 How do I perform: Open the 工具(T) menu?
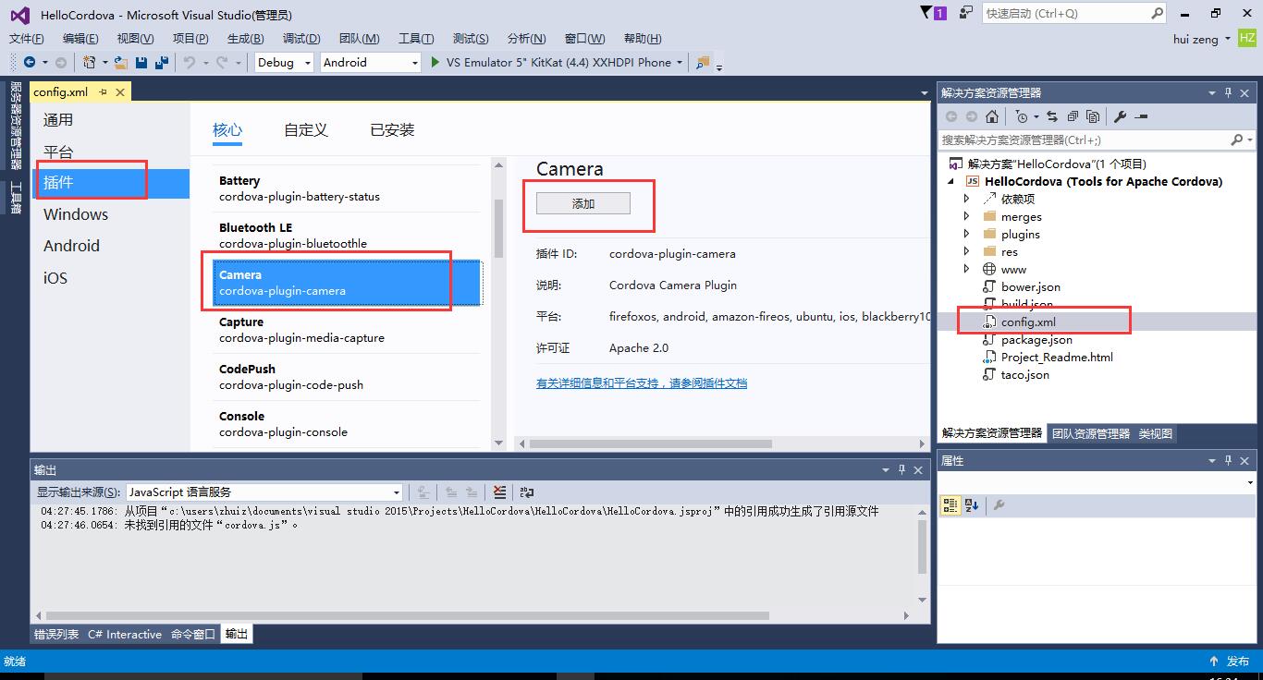pyautogui.click(x=416, y=38)
